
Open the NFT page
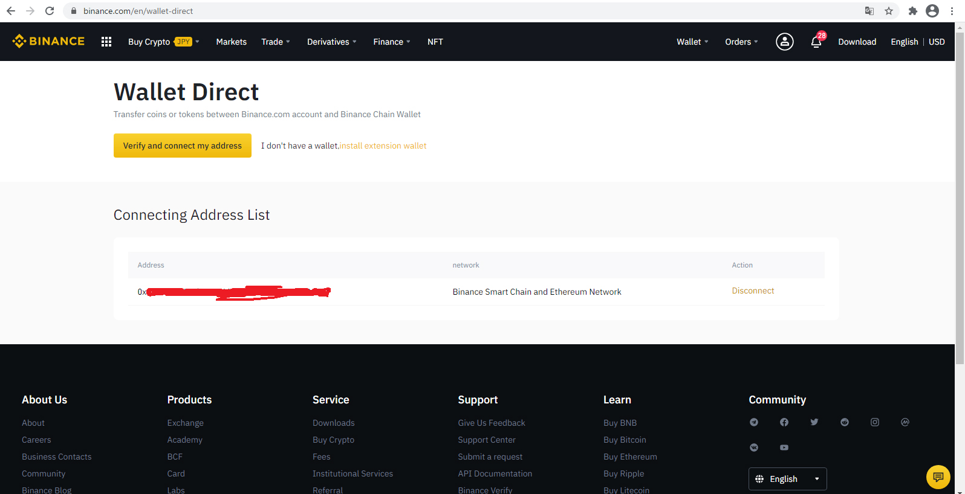[x=435, y=42]
